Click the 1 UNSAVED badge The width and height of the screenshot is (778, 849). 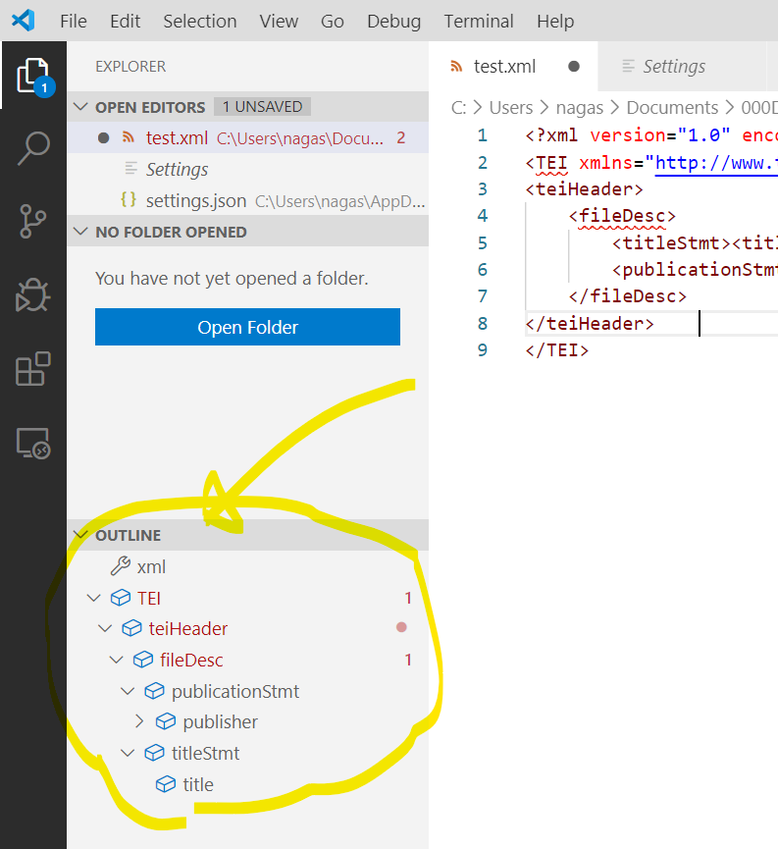(x=262, y=107)
